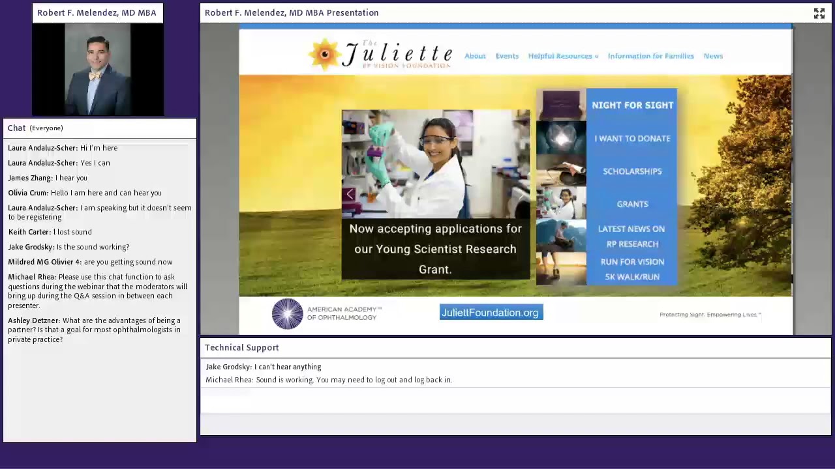835x469 pixels.
Task: Click Laura Andaluz-Scher's 'Hi I'm here' message
Action: point(63,148)
